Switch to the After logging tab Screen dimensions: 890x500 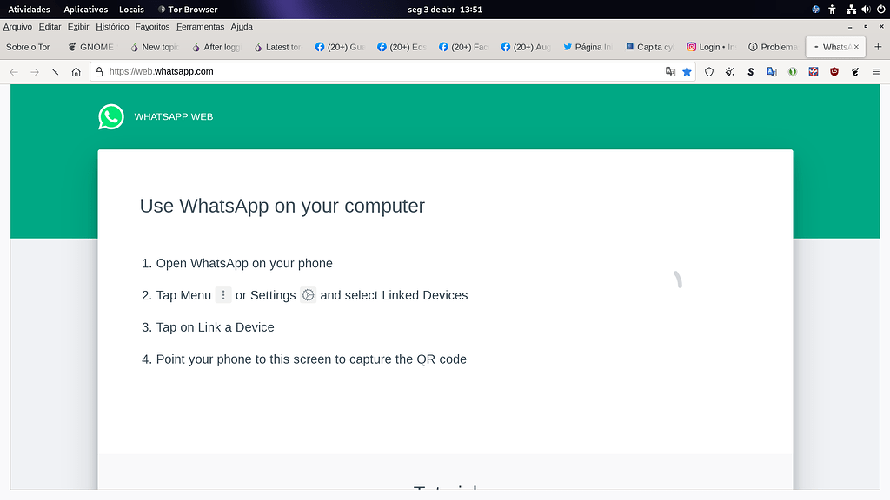[216, 47]
